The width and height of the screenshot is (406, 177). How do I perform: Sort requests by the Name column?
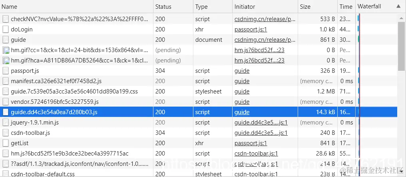pyautogui.click(x=77, y=7)
